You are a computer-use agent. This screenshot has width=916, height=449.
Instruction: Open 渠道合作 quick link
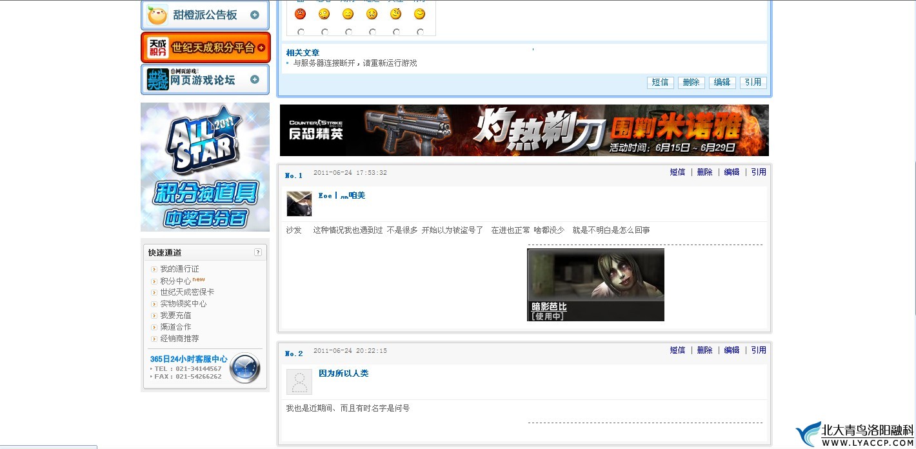tap(175, 327)
